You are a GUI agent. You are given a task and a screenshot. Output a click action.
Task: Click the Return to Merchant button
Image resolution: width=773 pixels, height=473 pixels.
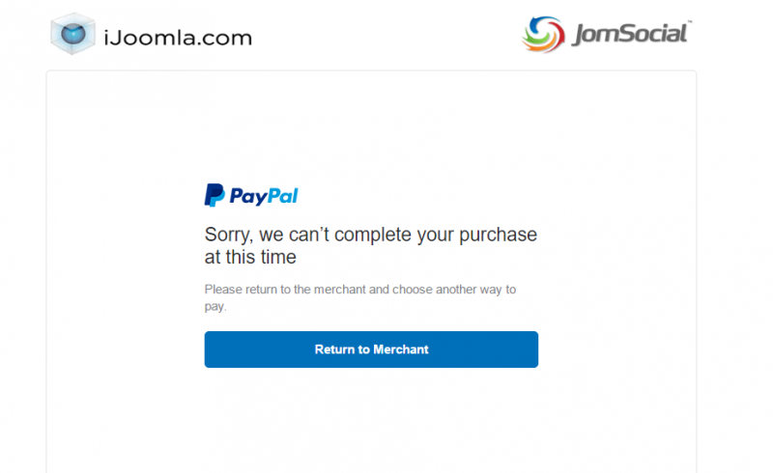point(371,349)
